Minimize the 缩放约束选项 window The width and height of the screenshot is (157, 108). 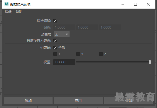click(123, 4)
